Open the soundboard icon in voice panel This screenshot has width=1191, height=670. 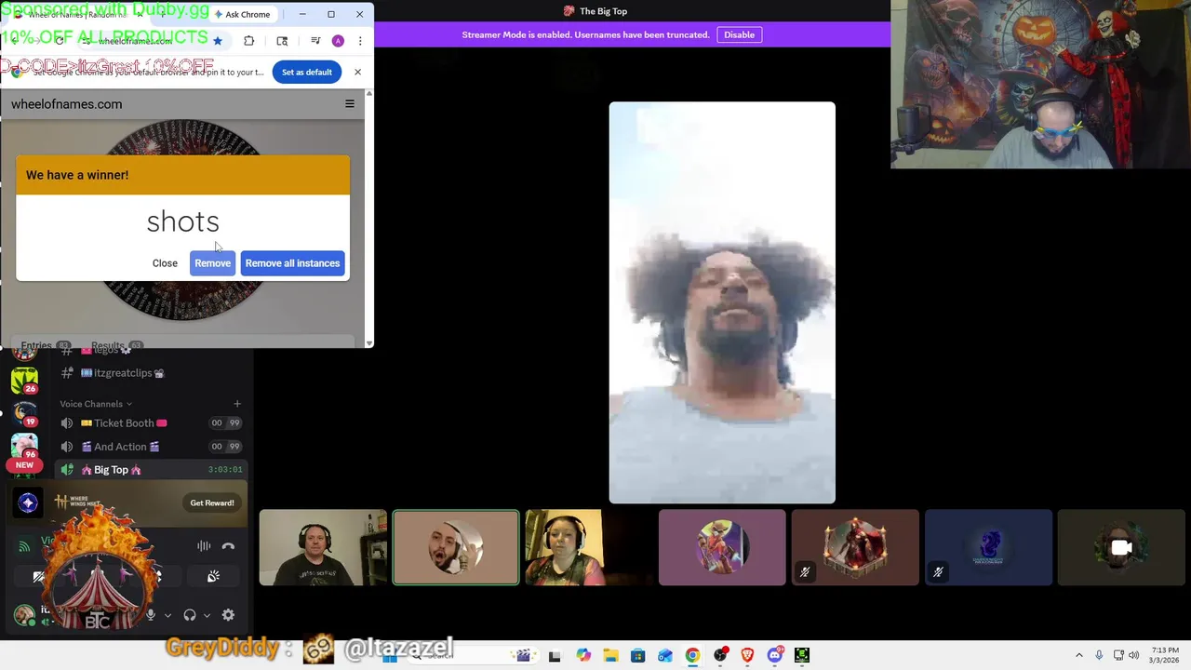(x=213, y=577)
